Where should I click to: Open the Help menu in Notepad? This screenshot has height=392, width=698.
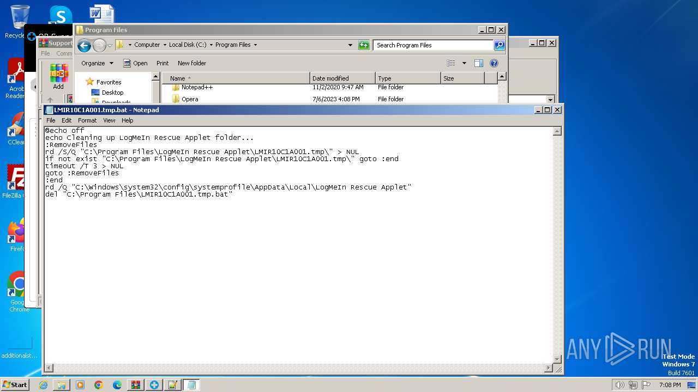point(127,120)
